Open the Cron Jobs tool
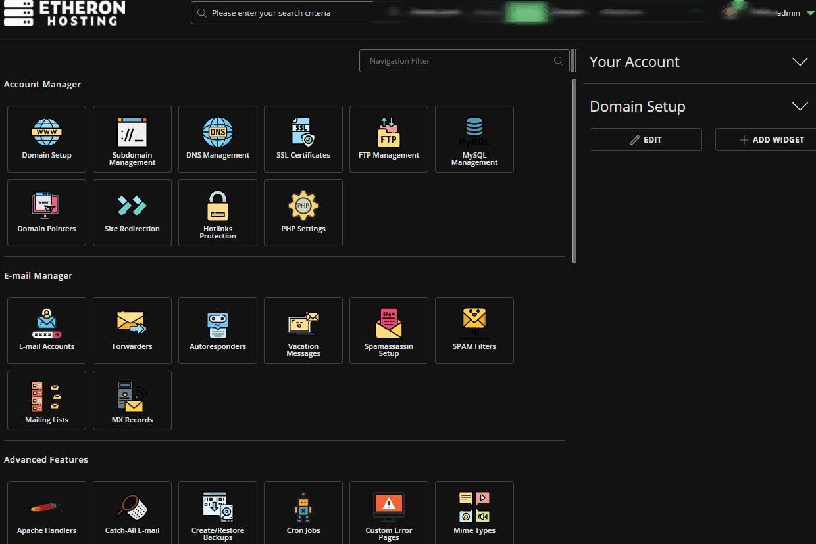Viewport: 816px width, 544px height. coord(303,514)
